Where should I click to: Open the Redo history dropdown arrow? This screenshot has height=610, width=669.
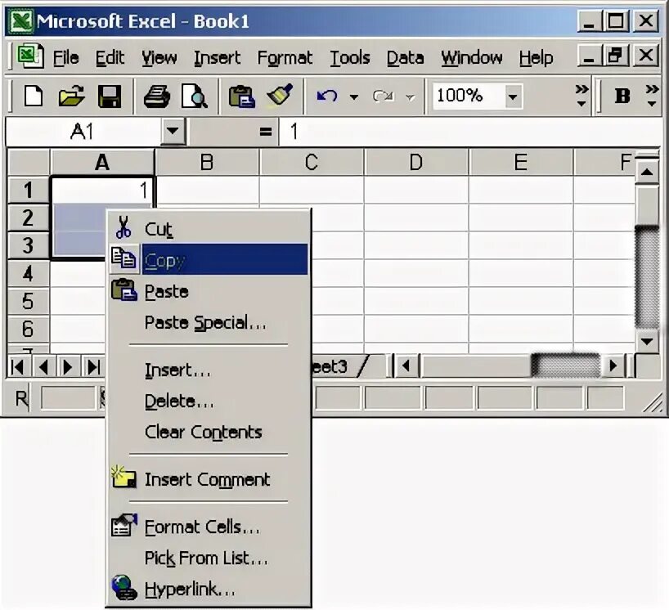coord(411,97)
